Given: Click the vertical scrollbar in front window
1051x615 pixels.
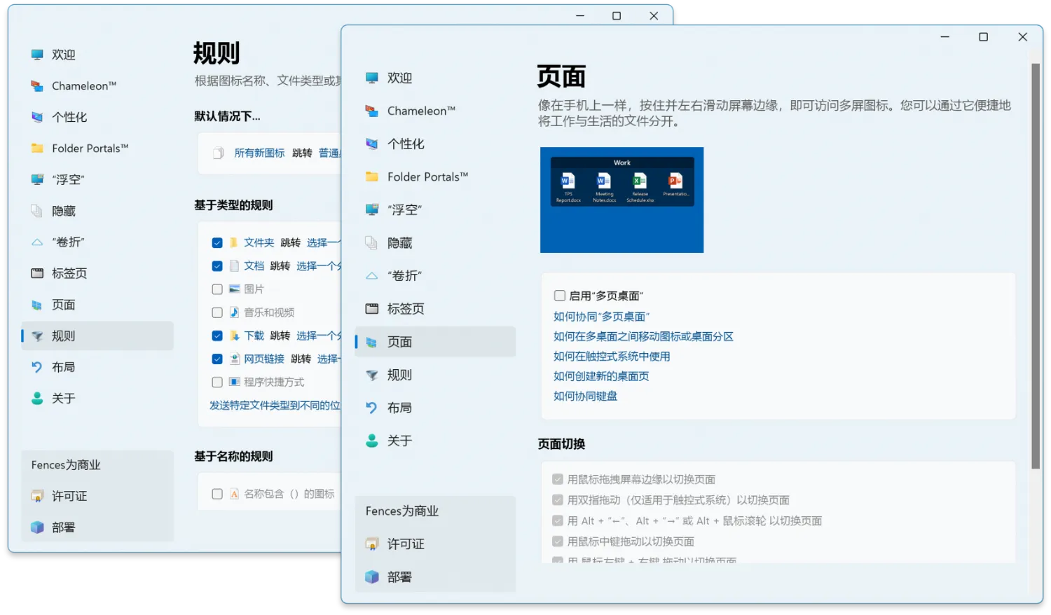Looking at the screenshot, I should click(1035, 266).
